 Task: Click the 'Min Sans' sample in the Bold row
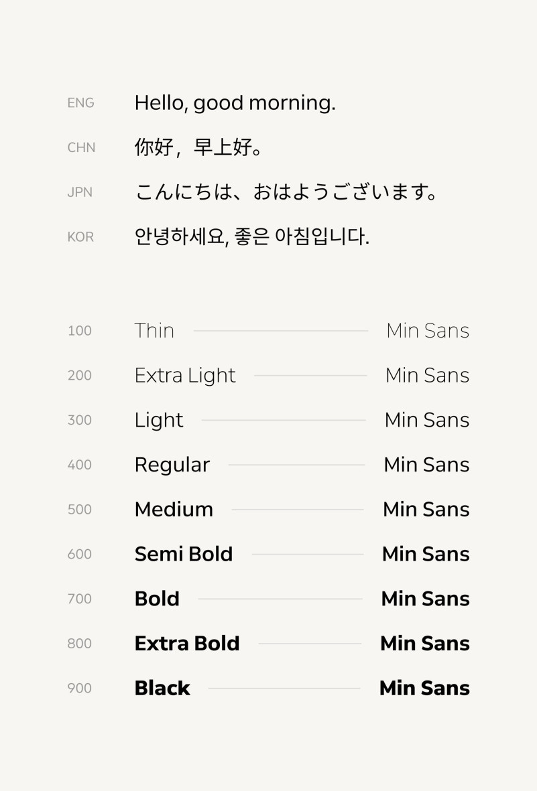pos(425,599)
